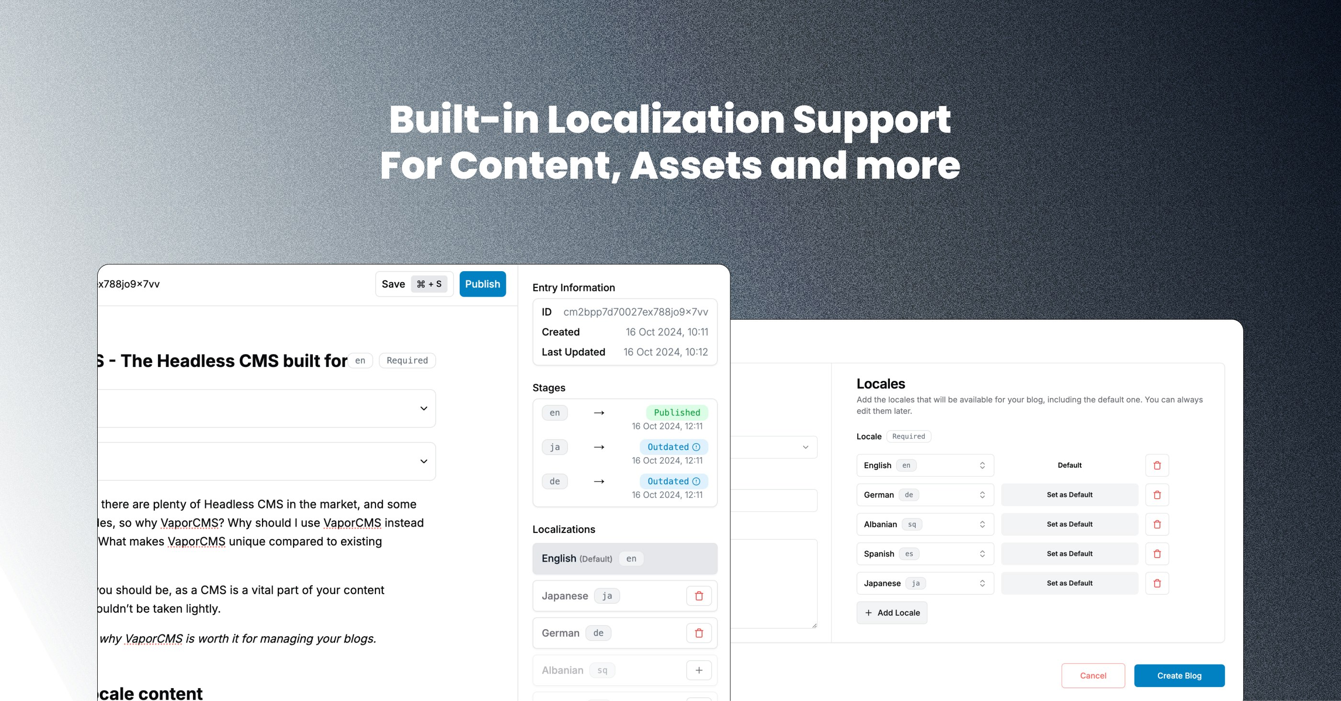Click the info icon on de Outdated badge
Viewport: 1341px width, 701px height.
696,481
